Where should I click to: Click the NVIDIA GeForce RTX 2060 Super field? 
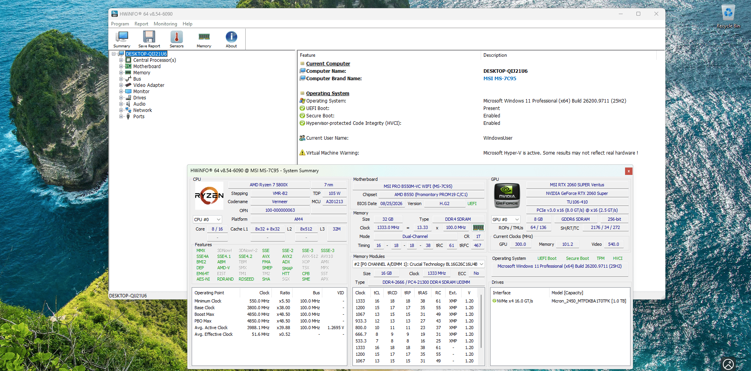(x=577, y=193)
